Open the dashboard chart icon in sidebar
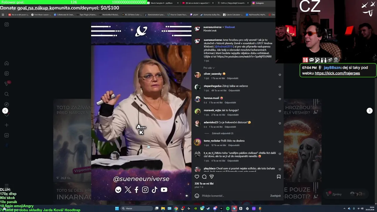 pyautogui.click(x=6, y=135)
